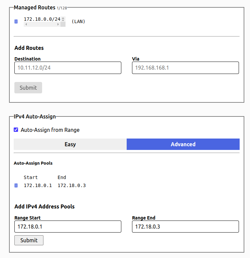Viewport: 250px width, 258px height.
Task: Click the left scroll arrow under the route
Action: 26,24
